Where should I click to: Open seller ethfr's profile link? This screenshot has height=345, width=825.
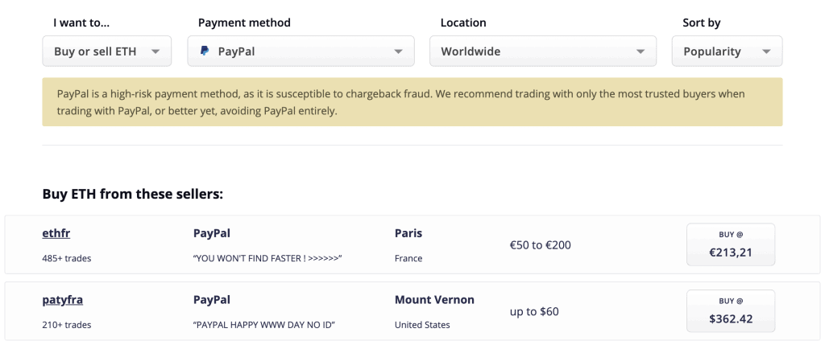(56, 233)
